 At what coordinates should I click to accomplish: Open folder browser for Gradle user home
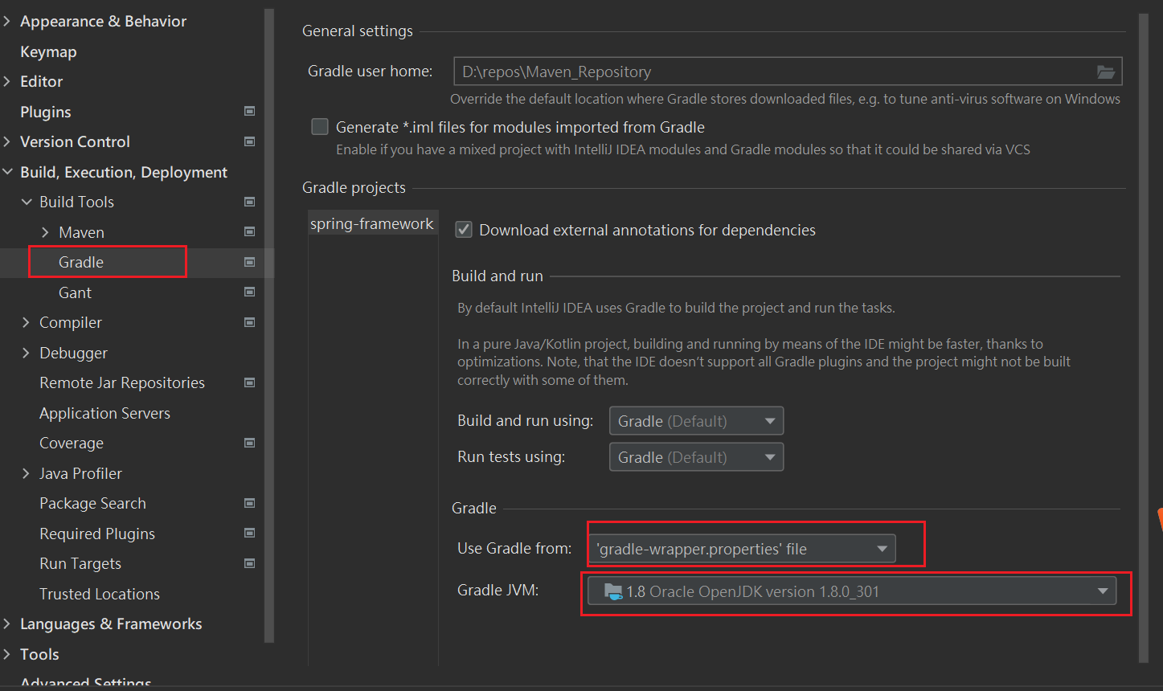click(x=1106, y=72)
